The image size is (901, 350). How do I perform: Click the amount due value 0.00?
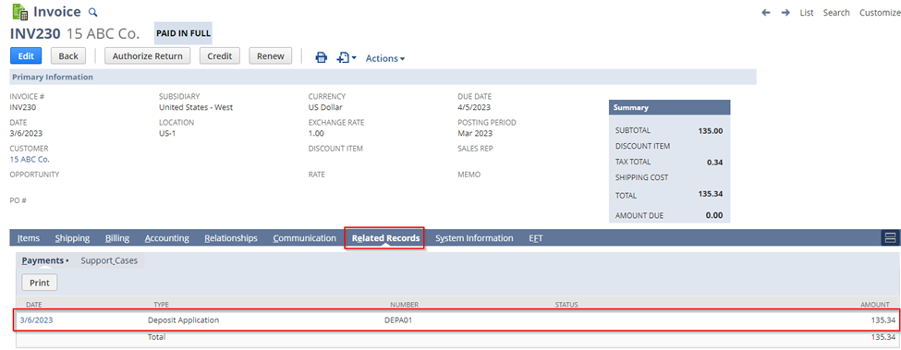click(714, 216)
